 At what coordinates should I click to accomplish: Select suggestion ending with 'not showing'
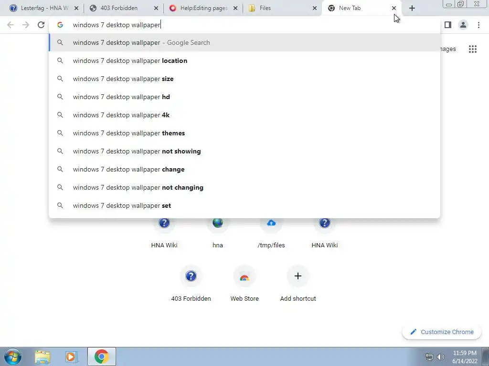[x=244, y=151]
